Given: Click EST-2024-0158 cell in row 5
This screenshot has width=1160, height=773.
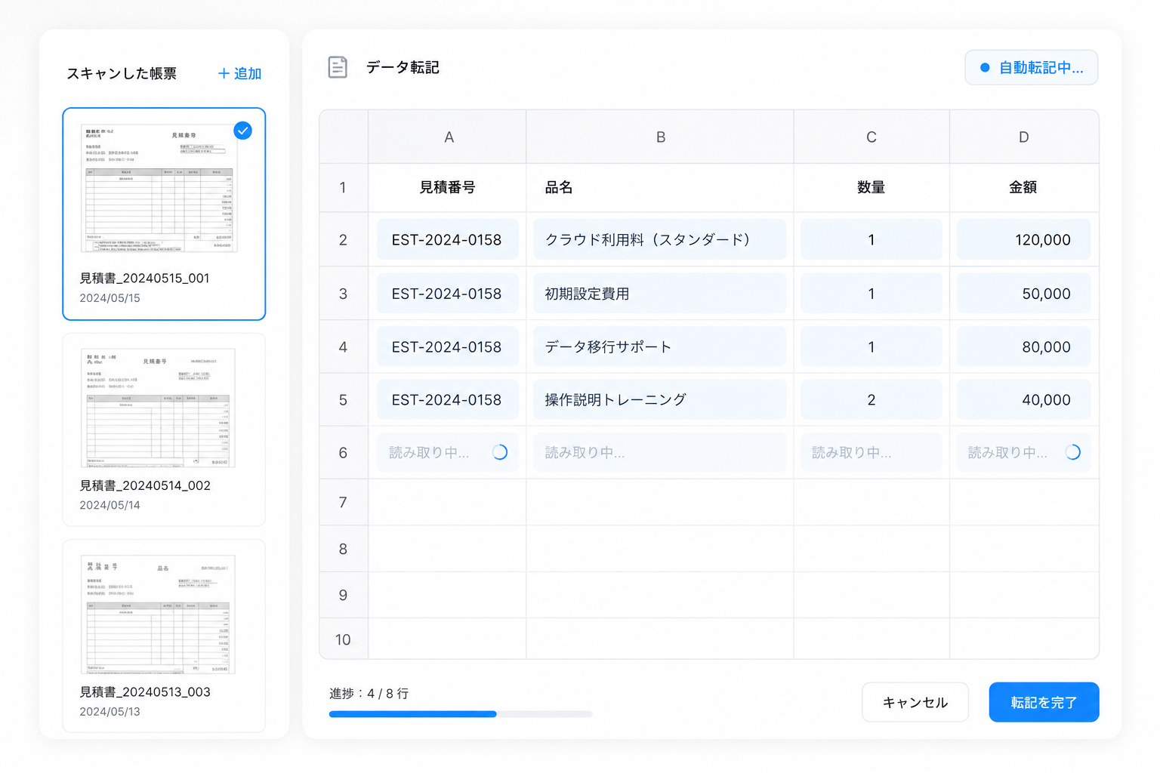Looking at the screenshot, I should (448, 400).
